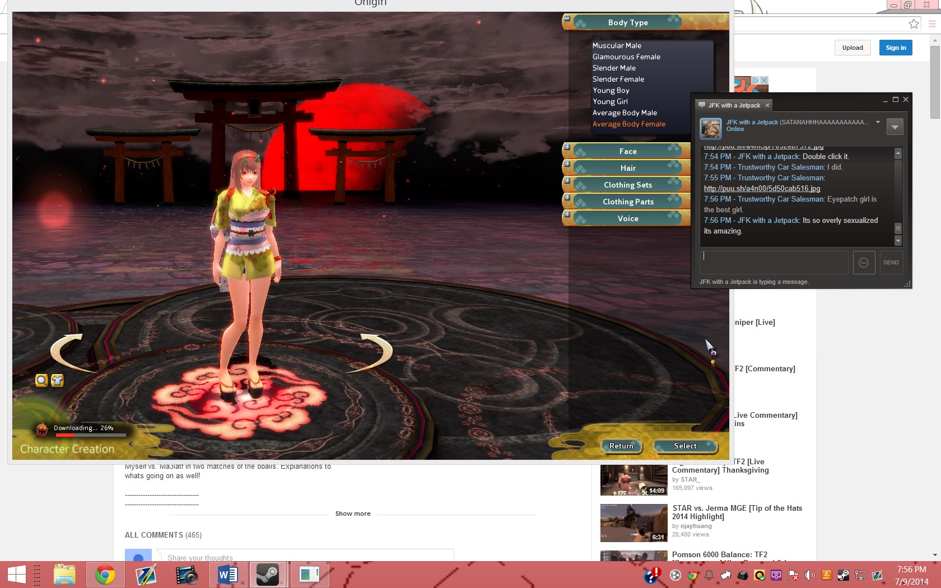
Task: Open the 6:31 video thumbnail
Action: coord(633,523)
